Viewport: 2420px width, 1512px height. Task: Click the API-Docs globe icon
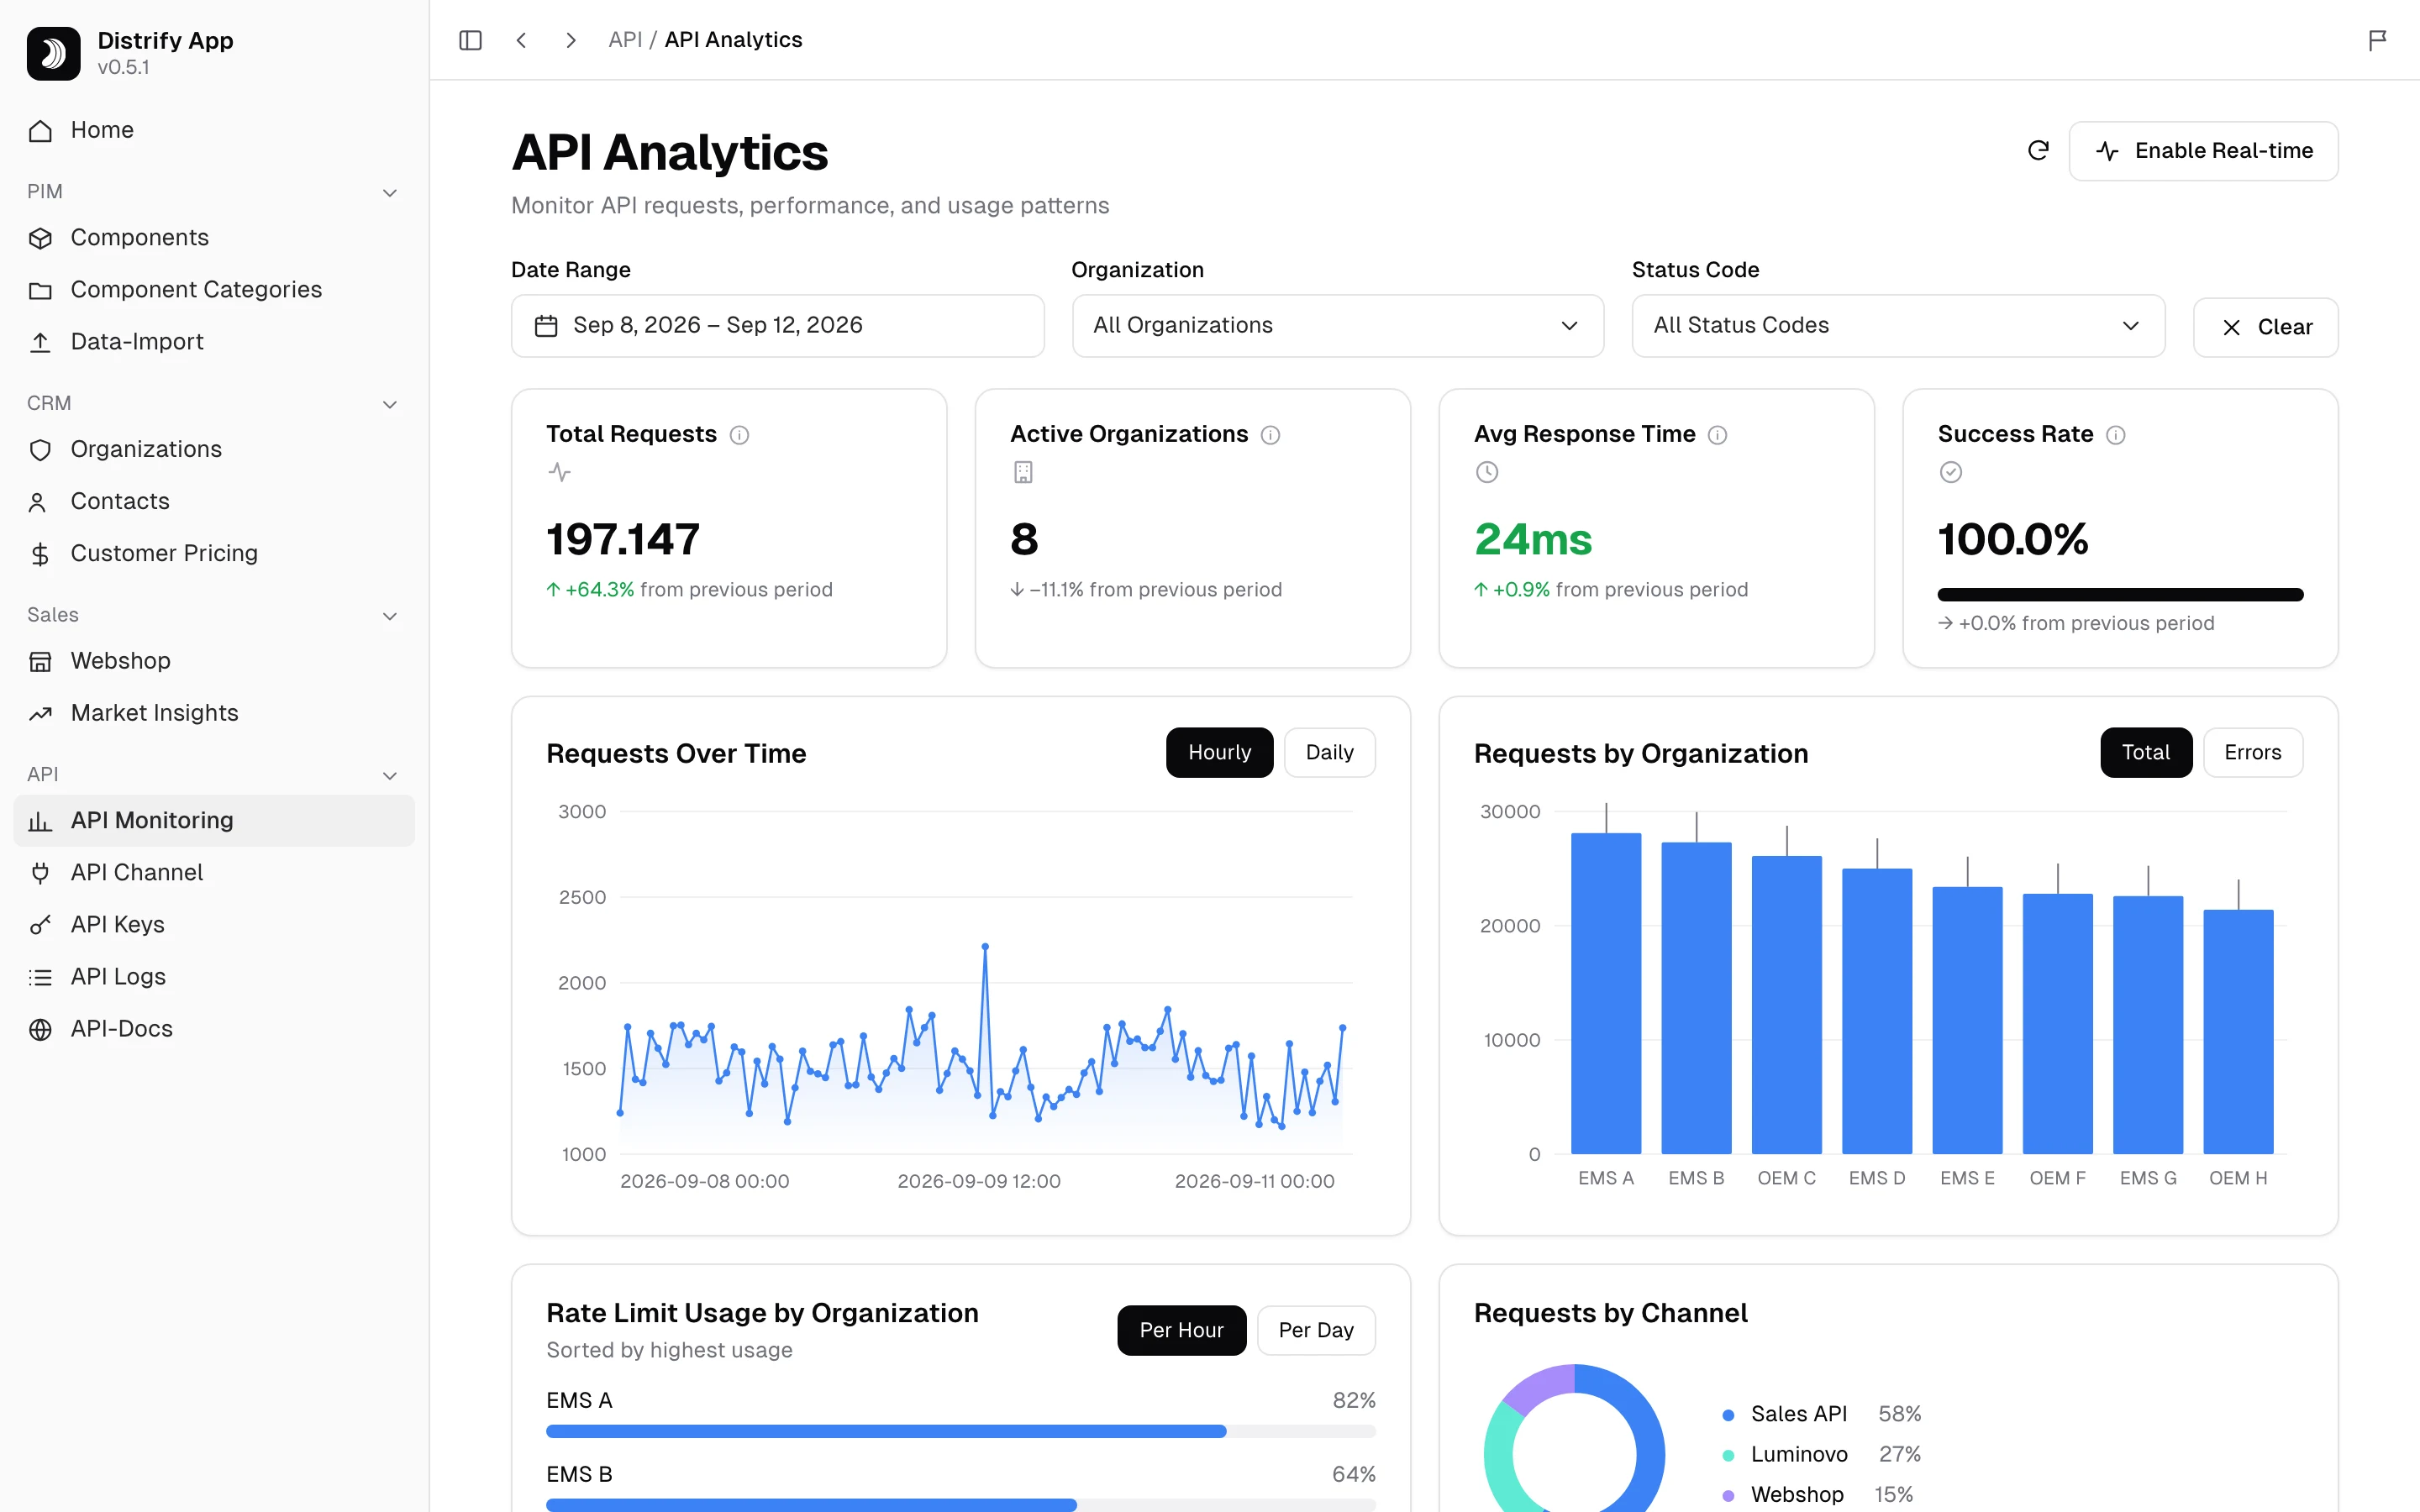pos(40,1029)
